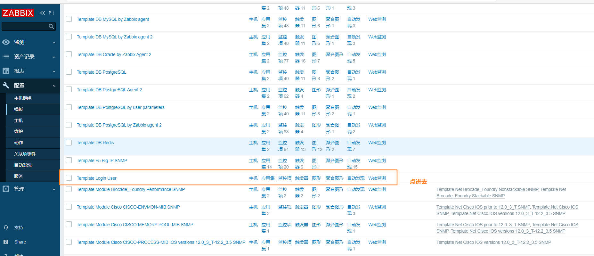
Task: Open Web监测 link for Template DB Redis
Action: tap(377, 143)
